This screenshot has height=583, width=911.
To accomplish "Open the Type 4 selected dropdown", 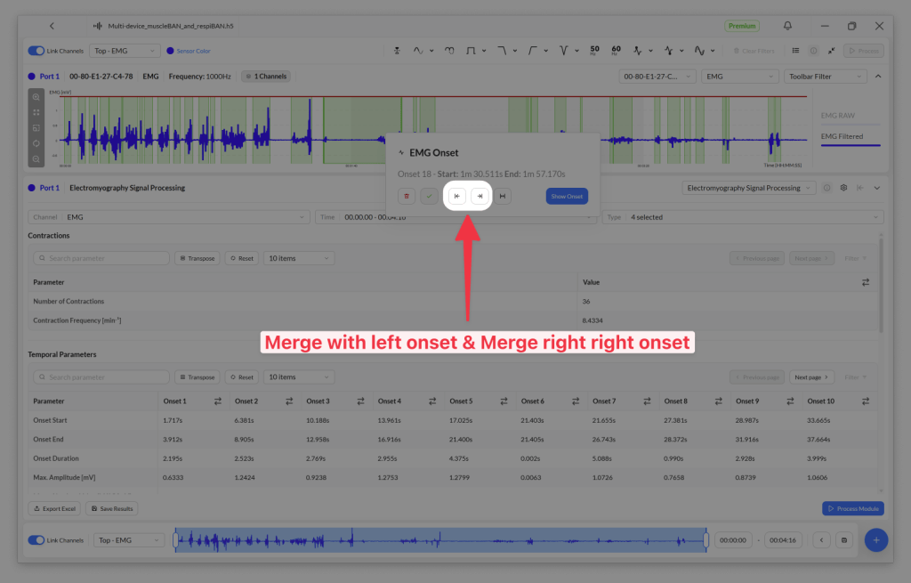I will pyautogui.click(x=743, y=217).
